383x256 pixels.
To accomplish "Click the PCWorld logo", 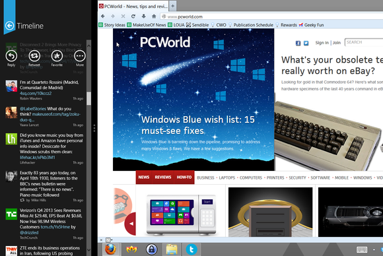I will 165,42.
